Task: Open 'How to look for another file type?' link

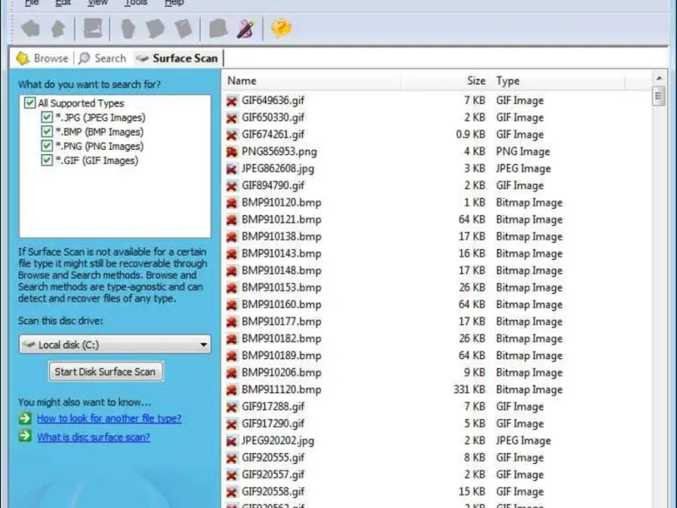Action: click(x=109, y=418)
